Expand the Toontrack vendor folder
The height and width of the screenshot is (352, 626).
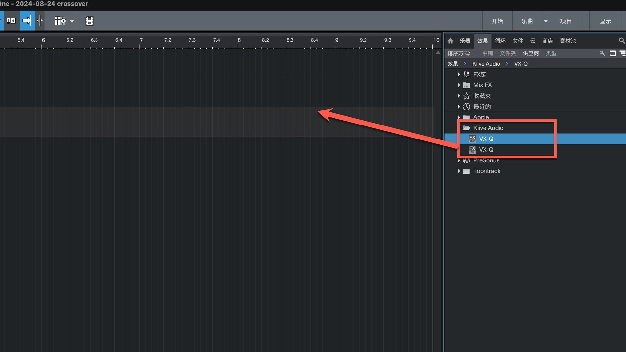click(x=459, y=171)
